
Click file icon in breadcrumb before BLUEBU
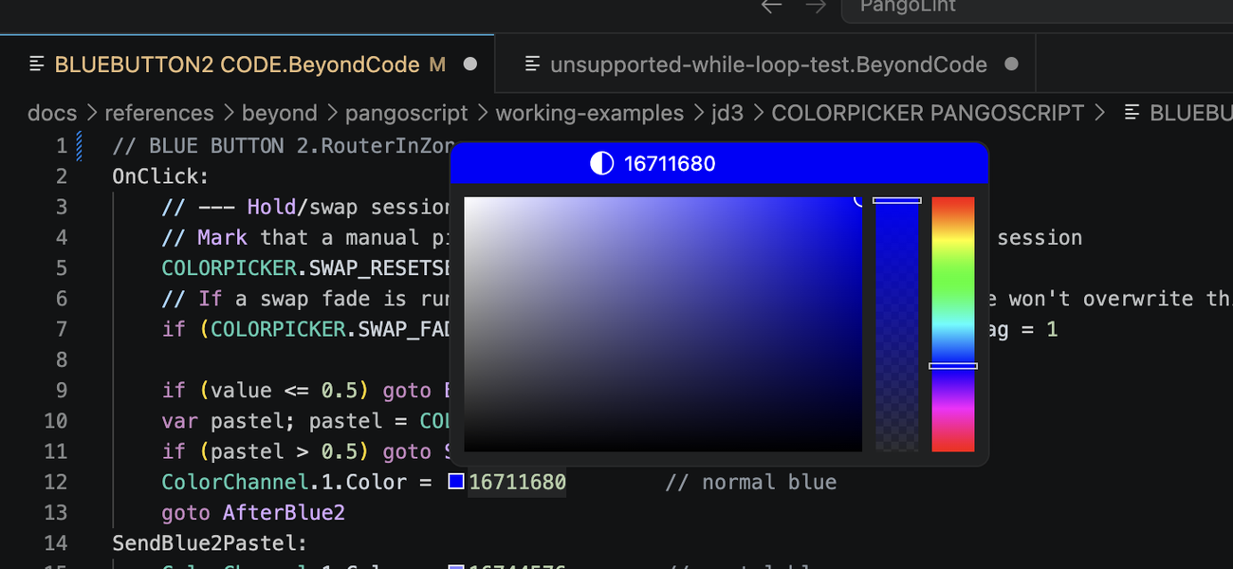coord(1132,113)
